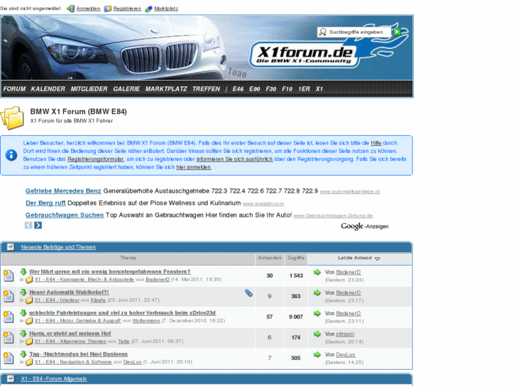Image resolution: width=516 pixels, height=386 pixels.
Task: Go to last reply arrow at Gestern 23:24
Action: pos(317,272)
